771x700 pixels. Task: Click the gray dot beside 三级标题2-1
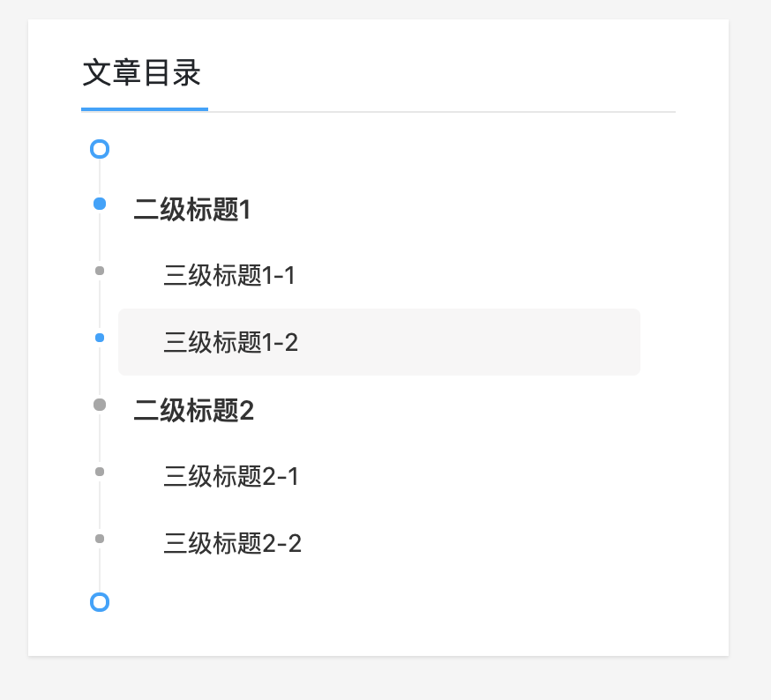99,471
